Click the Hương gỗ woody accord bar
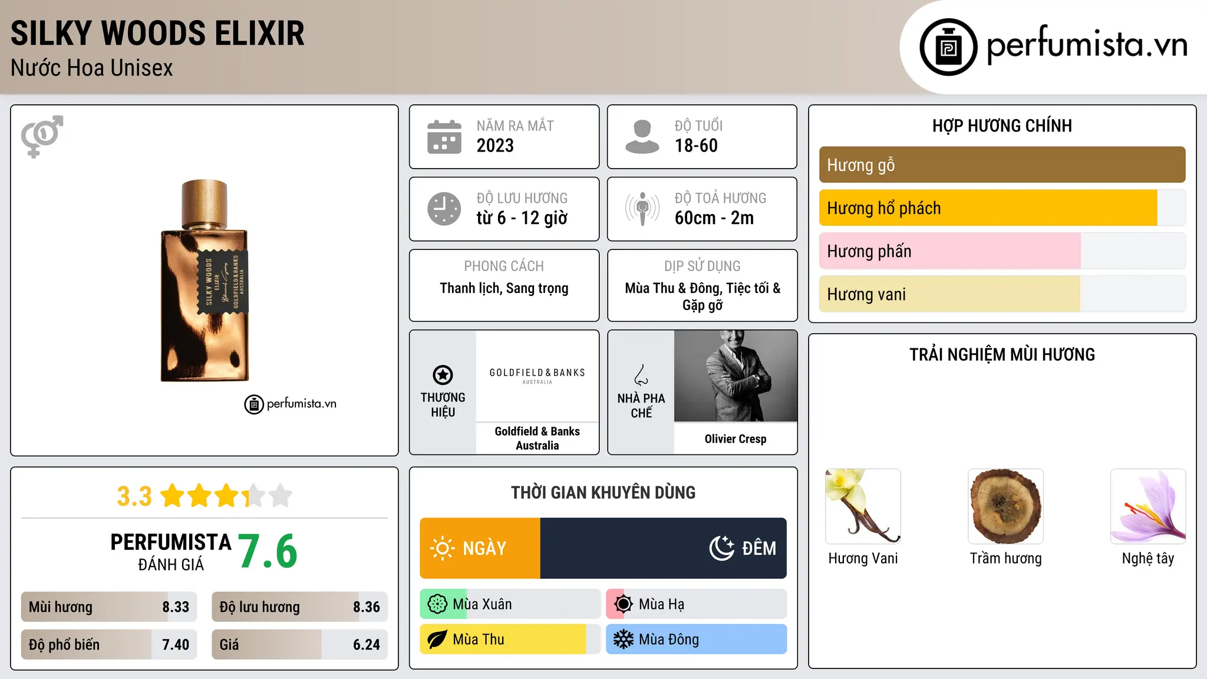Image resolution: width=1207 pixels, height=679 pixels. coord(1002,165)
